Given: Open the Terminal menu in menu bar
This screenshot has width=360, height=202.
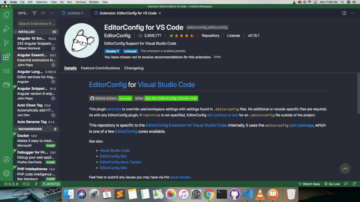Looking at the screenshot, I should [x=80, y=2].
